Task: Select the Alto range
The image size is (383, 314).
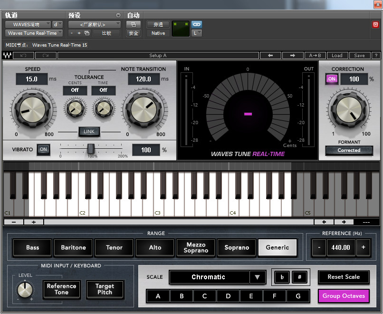Action: point(155,247)
